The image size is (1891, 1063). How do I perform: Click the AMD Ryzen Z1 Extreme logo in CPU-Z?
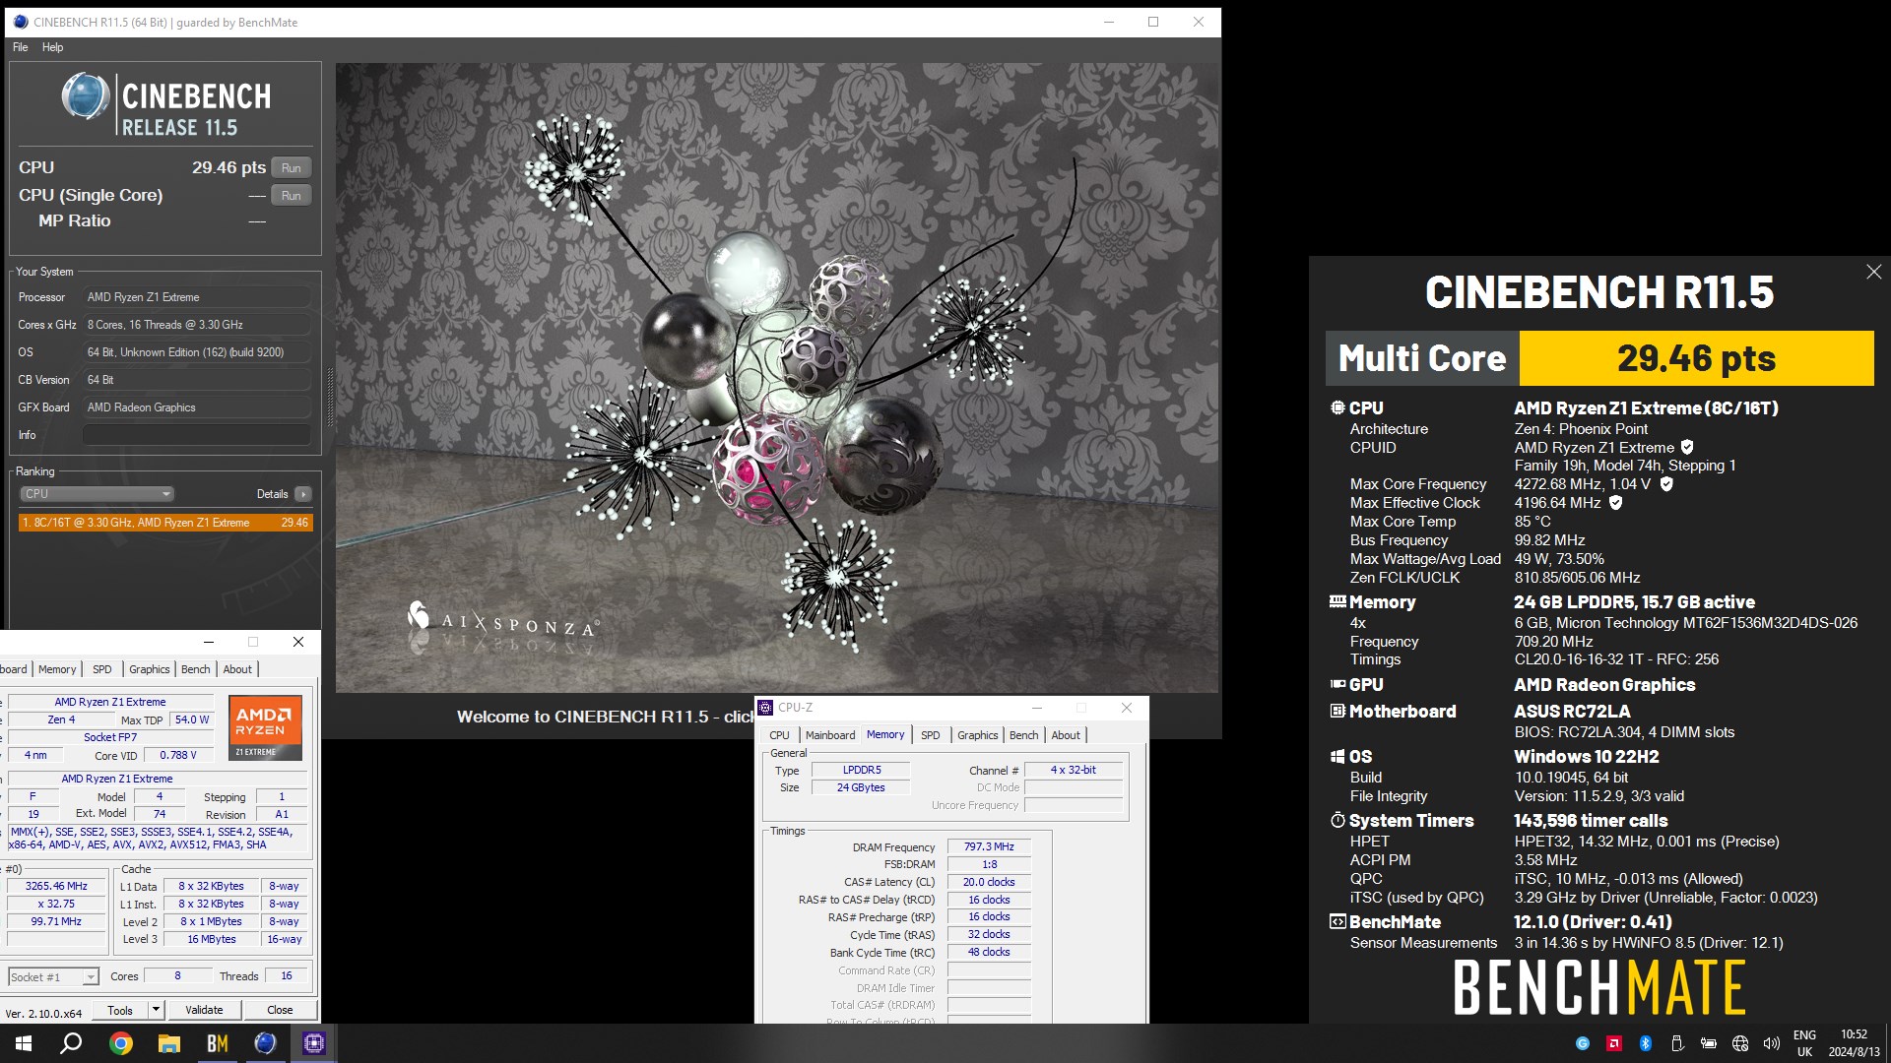click(266, 727)
